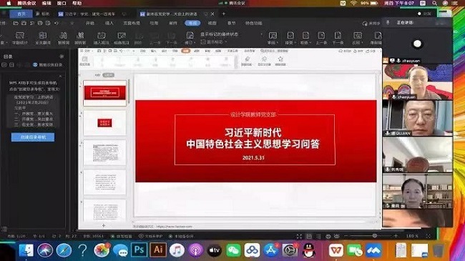Select outline view icon in status bar
Image resolution: width=465 pixels, height=261 pixels.
pos(318,237)
